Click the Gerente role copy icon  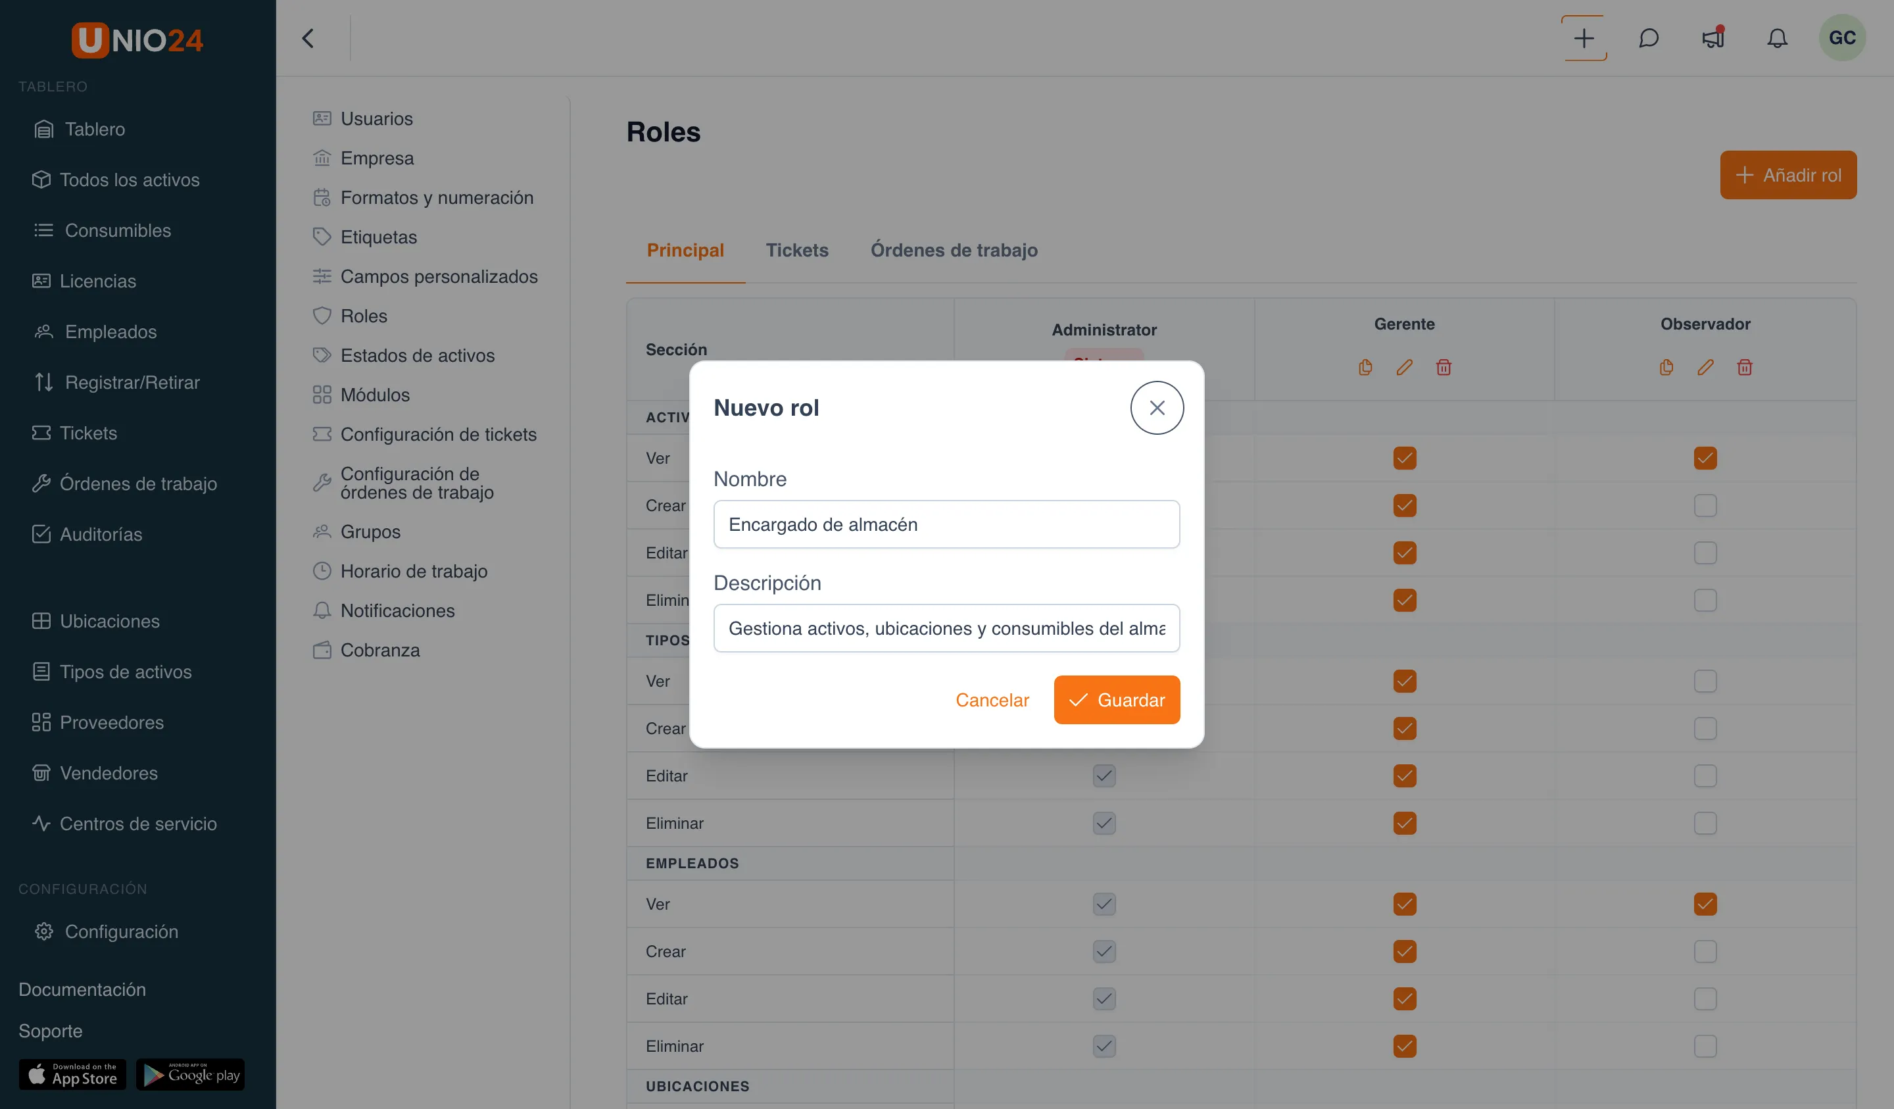[x=1365, y=367]
